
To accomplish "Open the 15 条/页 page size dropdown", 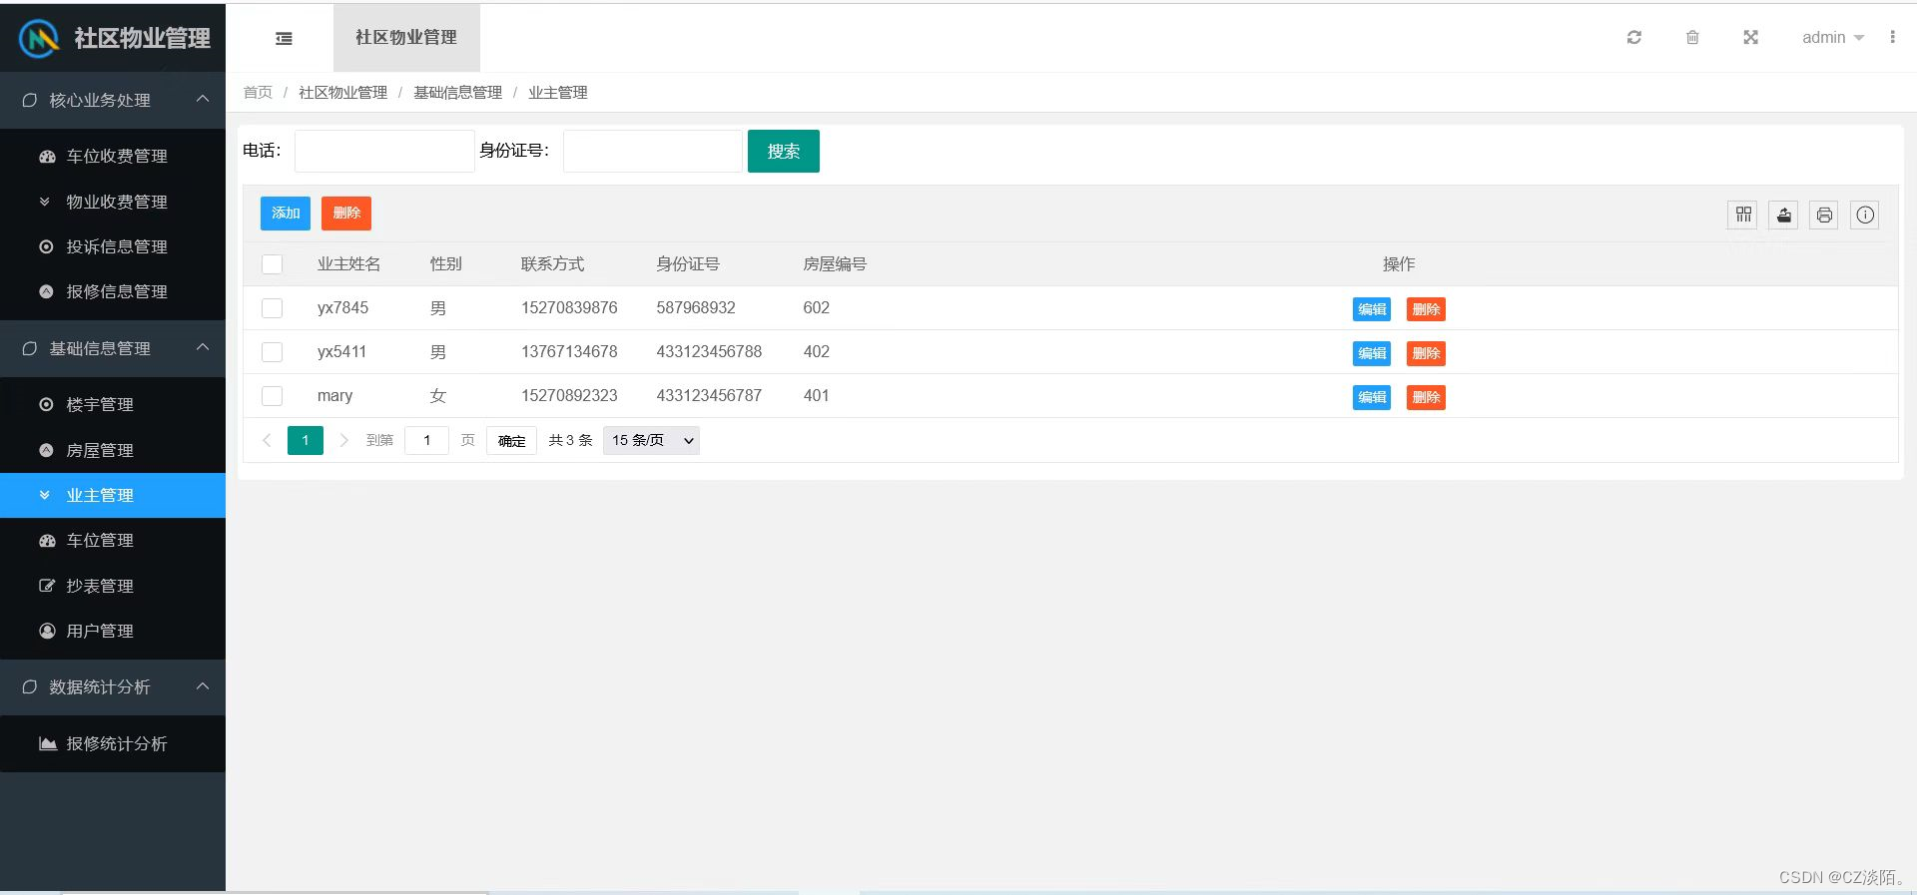I will 651,440.
